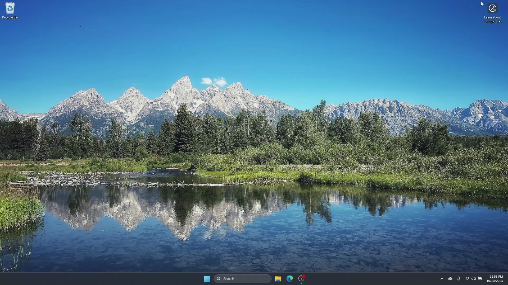The height and width of the screenshot is (285, 508).
Task: Click the 'Learn about this picture' label
Action: [492, 20]
